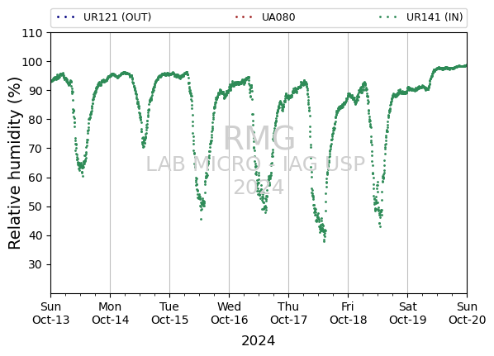Click the 2024 x-axis title
494x356 pixels.
click(258, 341)
